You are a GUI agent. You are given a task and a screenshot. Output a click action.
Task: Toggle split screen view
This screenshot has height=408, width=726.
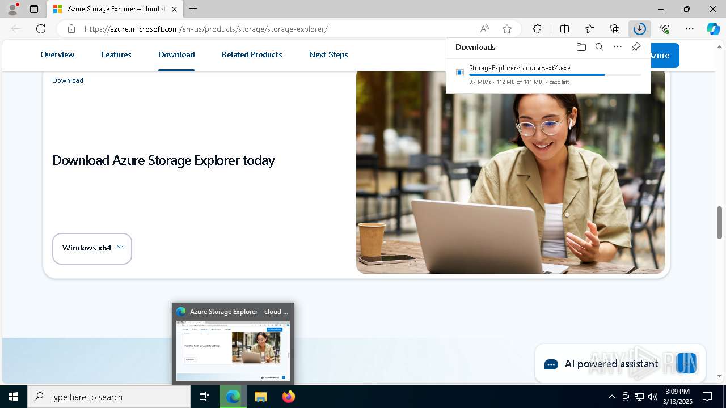click(564, 29)
